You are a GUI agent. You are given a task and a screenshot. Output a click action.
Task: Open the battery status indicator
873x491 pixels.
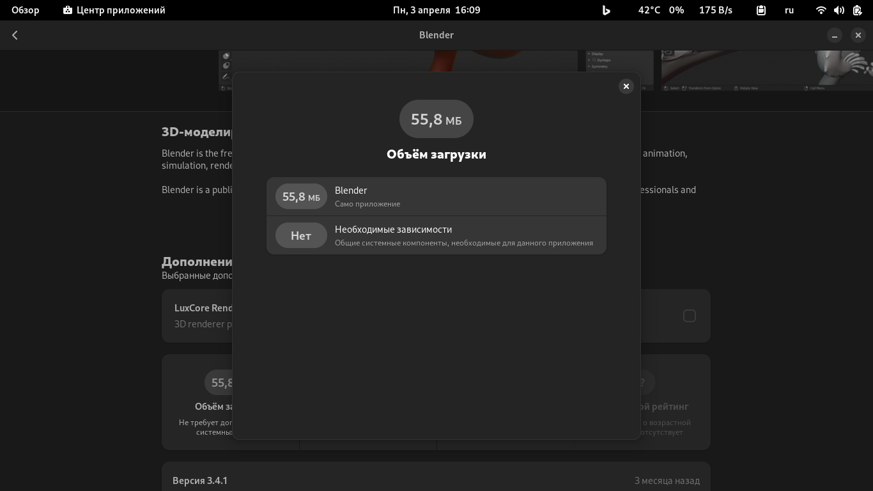tap(858, 10)
